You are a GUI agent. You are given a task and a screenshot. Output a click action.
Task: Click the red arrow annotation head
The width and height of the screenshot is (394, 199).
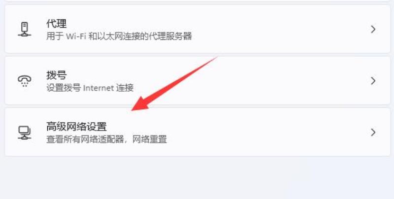[x=140, y=104]
